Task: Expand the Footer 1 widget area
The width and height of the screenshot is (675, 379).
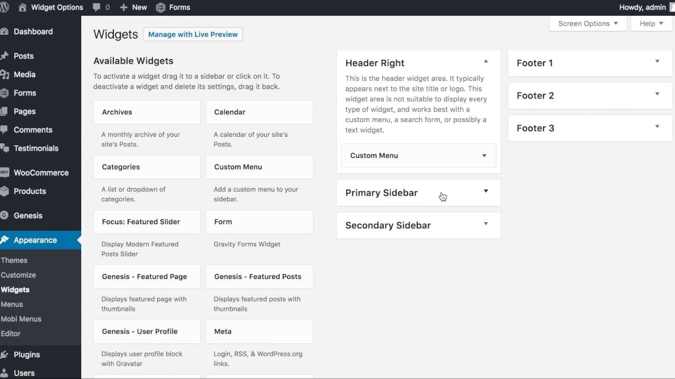Action: pos(657,62)
